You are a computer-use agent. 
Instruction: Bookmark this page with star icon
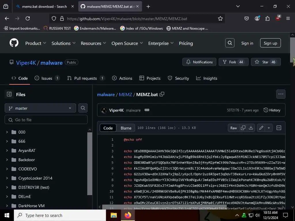coord(220,18)
